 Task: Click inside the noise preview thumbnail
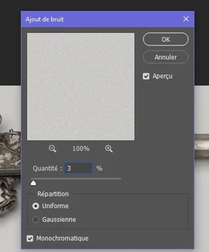point(81,87)
